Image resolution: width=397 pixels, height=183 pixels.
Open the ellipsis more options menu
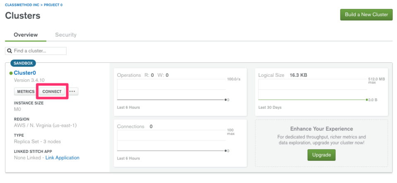coord(73,91)
